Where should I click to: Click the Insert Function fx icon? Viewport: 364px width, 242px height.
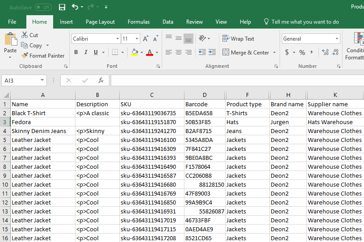pyautogui.click(x=101, y=80)
